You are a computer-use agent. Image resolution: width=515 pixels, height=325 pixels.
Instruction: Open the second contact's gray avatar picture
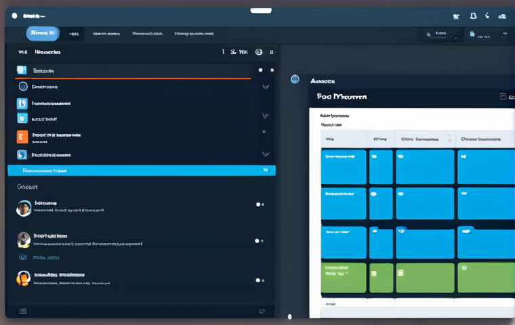24,240
